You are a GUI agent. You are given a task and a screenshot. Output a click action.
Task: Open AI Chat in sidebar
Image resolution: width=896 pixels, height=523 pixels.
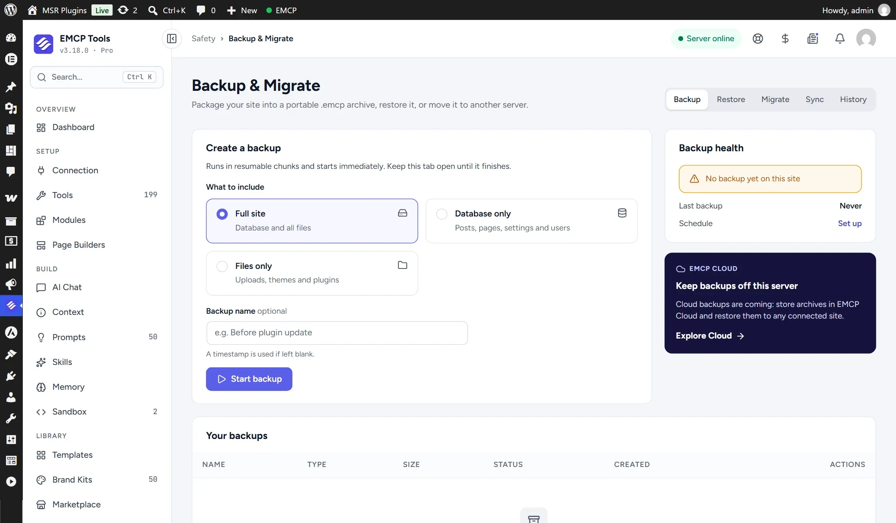point(96,287)
